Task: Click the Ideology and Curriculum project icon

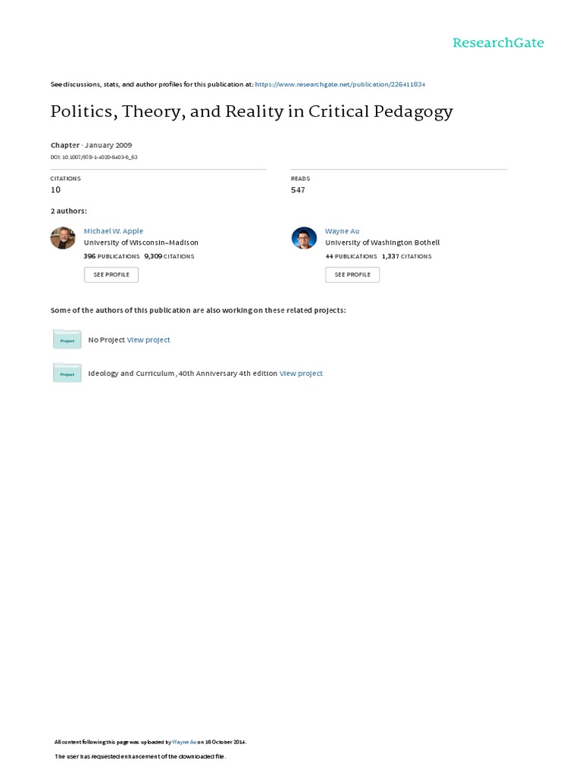Action: (x=67, y=373)
